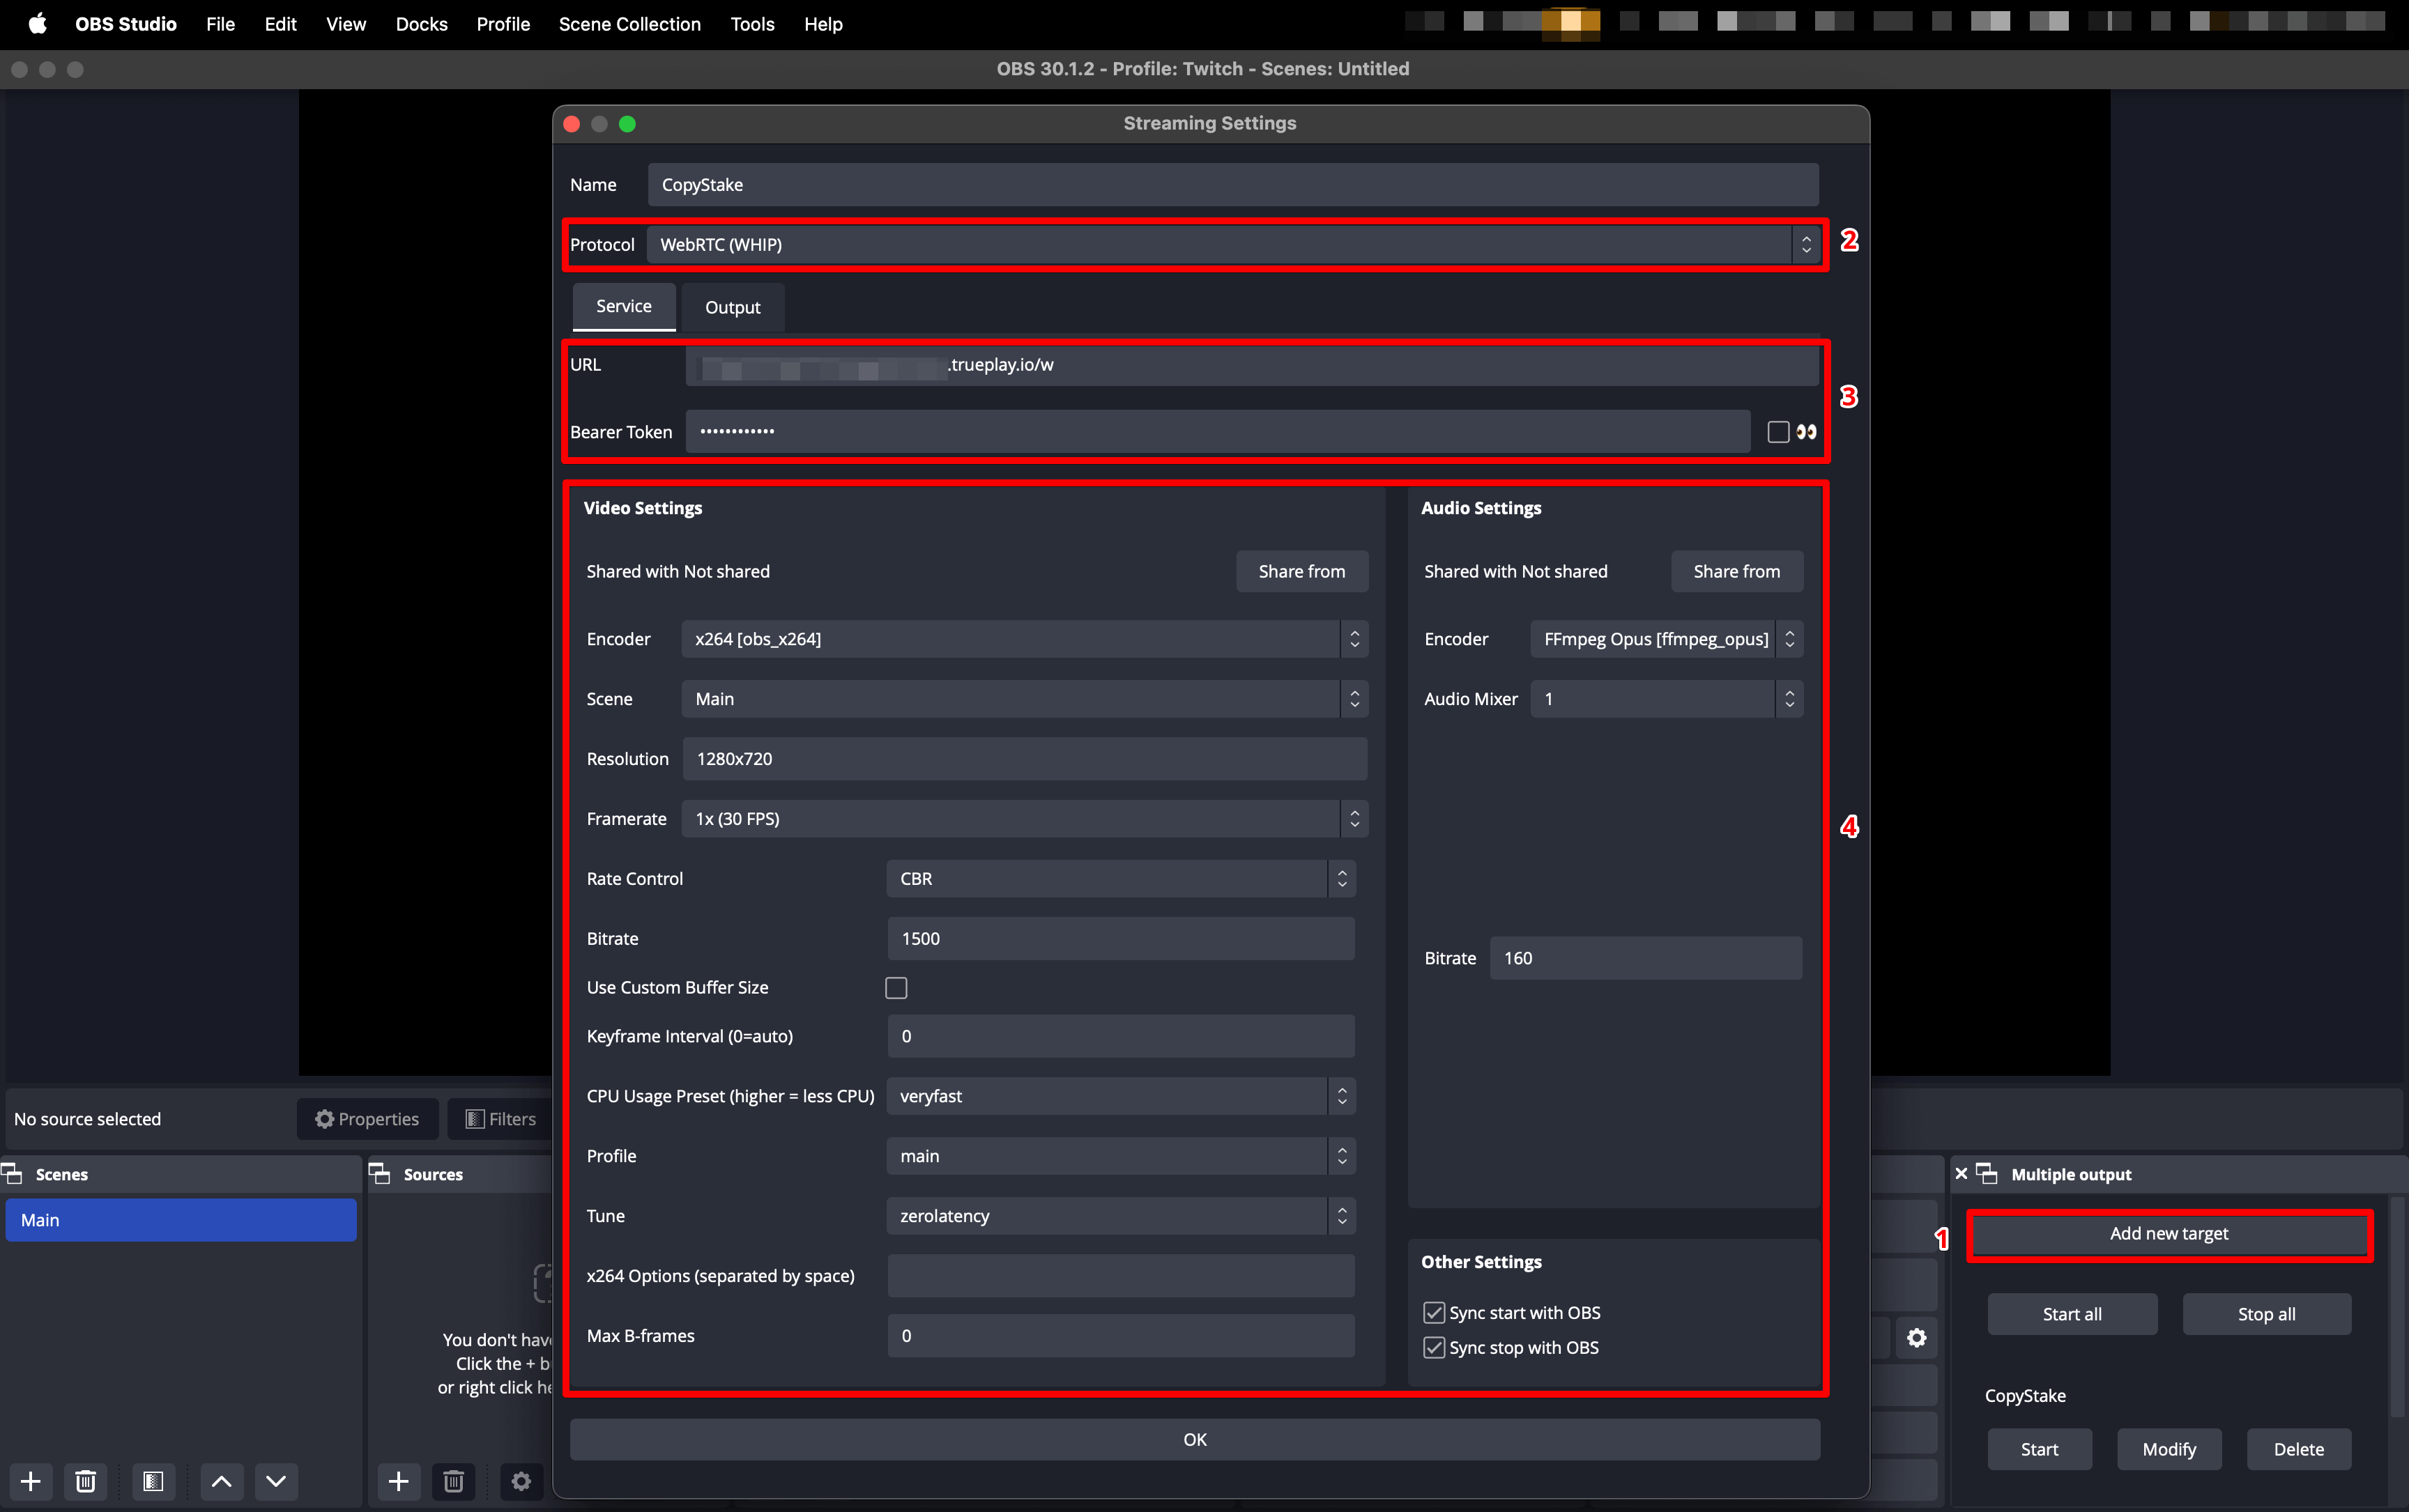Toggle show Bearer Token checkbox

(1777, 432)
